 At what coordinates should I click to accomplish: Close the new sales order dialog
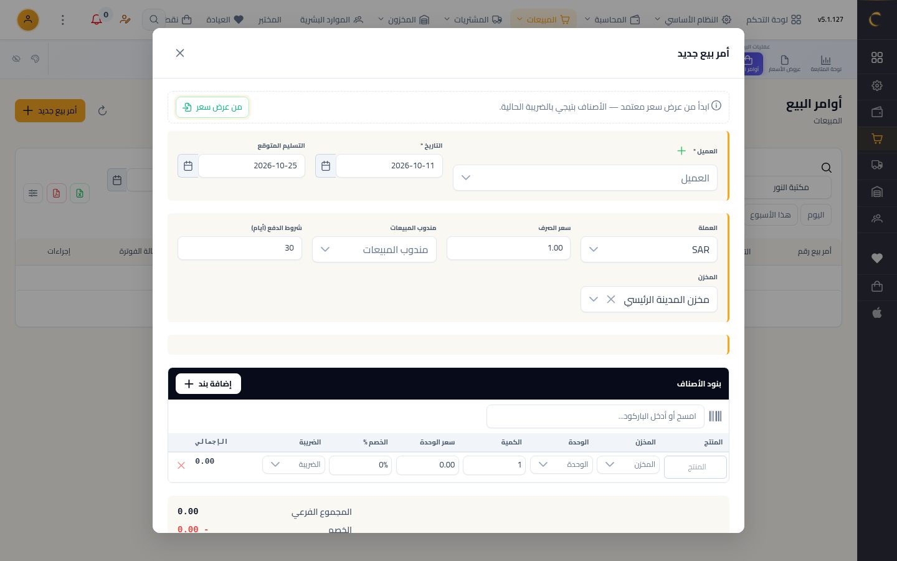[180, 53]
